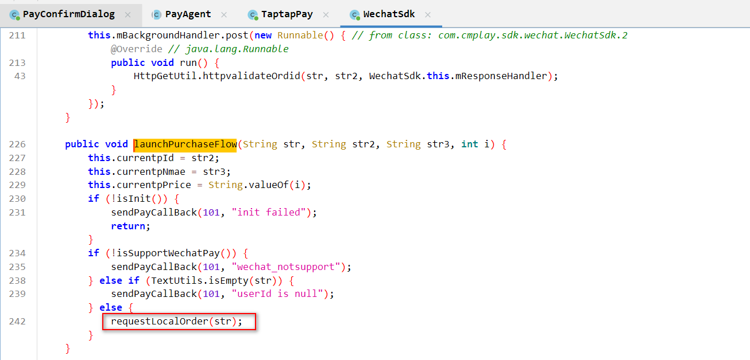Close the WechatSdk tab

[427, 14]
